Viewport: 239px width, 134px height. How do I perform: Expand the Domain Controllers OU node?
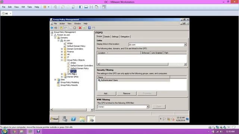click(x=62, y=49)
